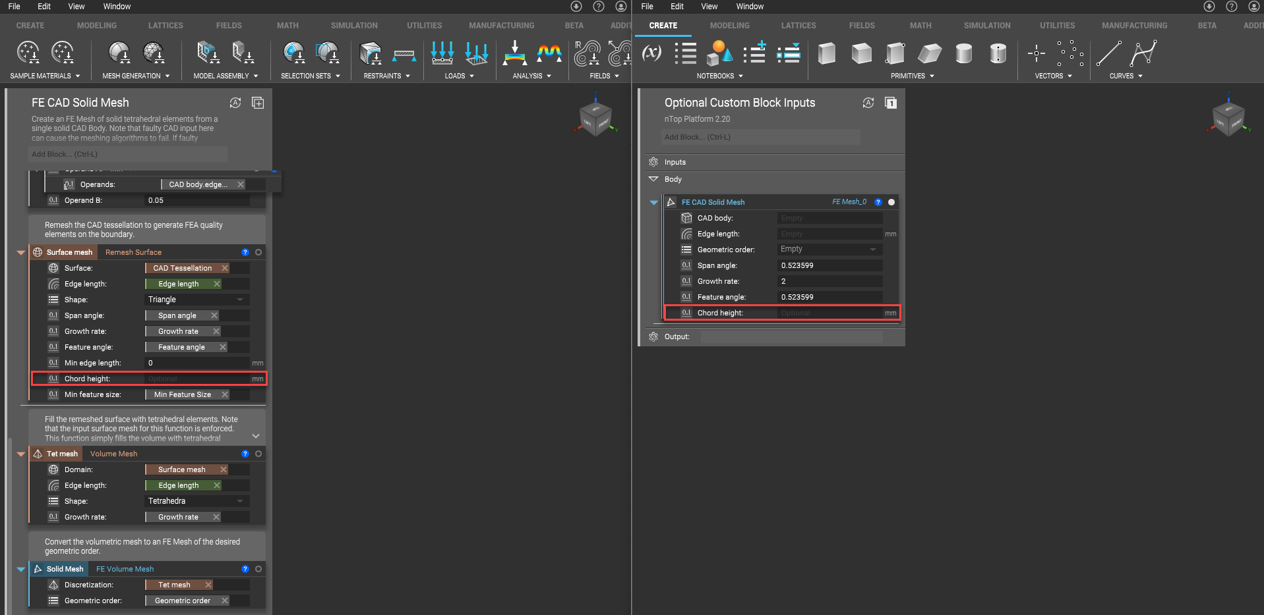Click the slanted rhombus block primitive icon

(x=930, y=53)
